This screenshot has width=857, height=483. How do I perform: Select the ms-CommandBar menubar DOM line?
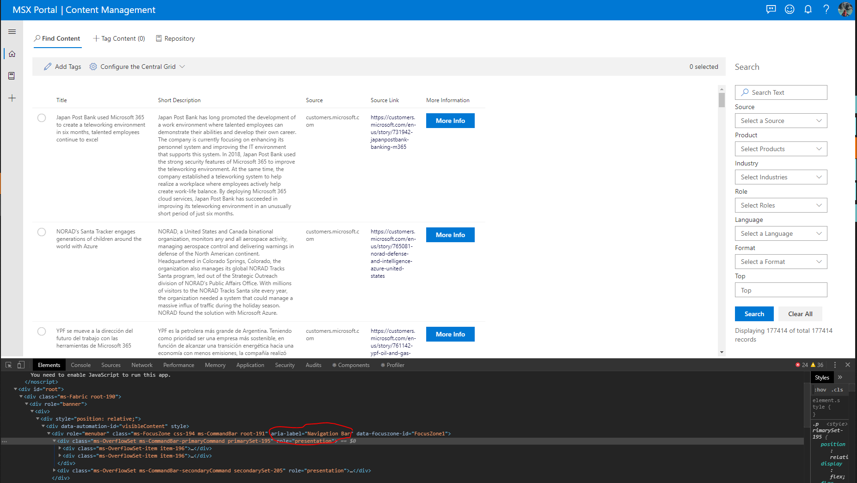click(x=251, y=434)
